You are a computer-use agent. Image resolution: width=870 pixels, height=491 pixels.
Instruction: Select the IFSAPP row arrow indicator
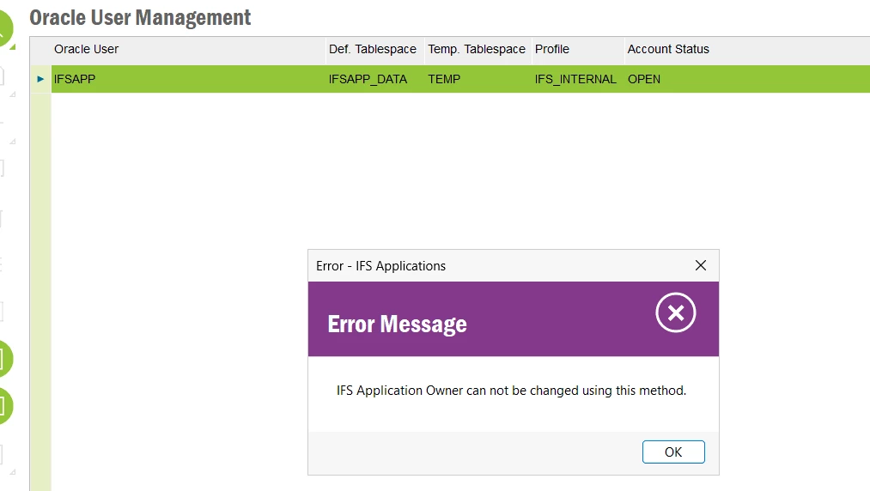tap(40, 79)
